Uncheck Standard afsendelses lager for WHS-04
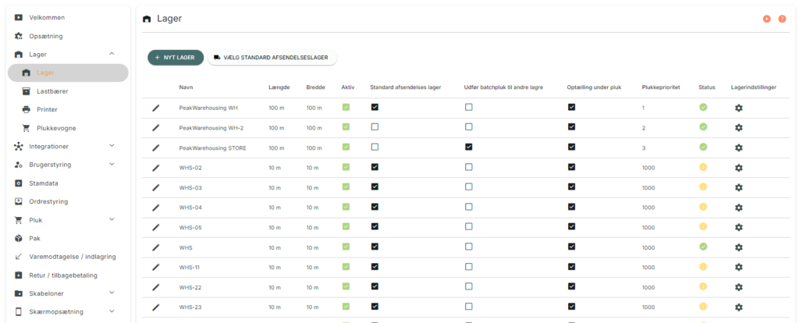The image size is (799, 323). pos(375,206)
